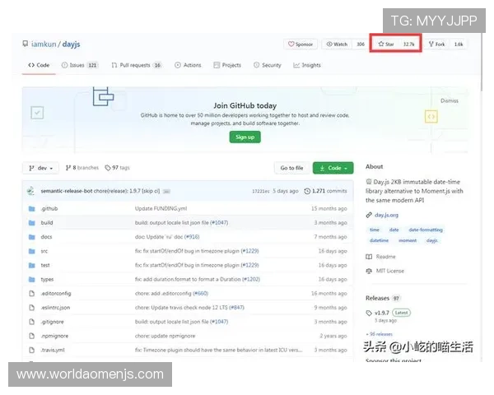Click the clock icon beside 1,271 commits
This screenshot has width=494, height=395.
tap(307, 191)
